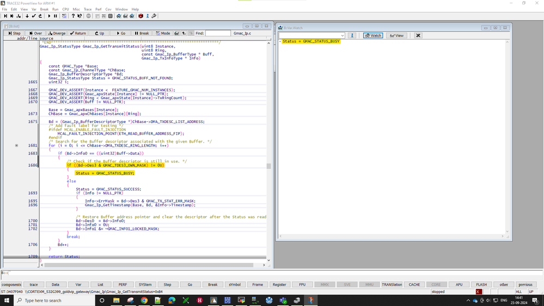The width and height of the screenshot is (544, 306).
Task: Click highlighted line 'Status = GMAC_STATUS_BUSY;' in source
Action: [105, 173]
